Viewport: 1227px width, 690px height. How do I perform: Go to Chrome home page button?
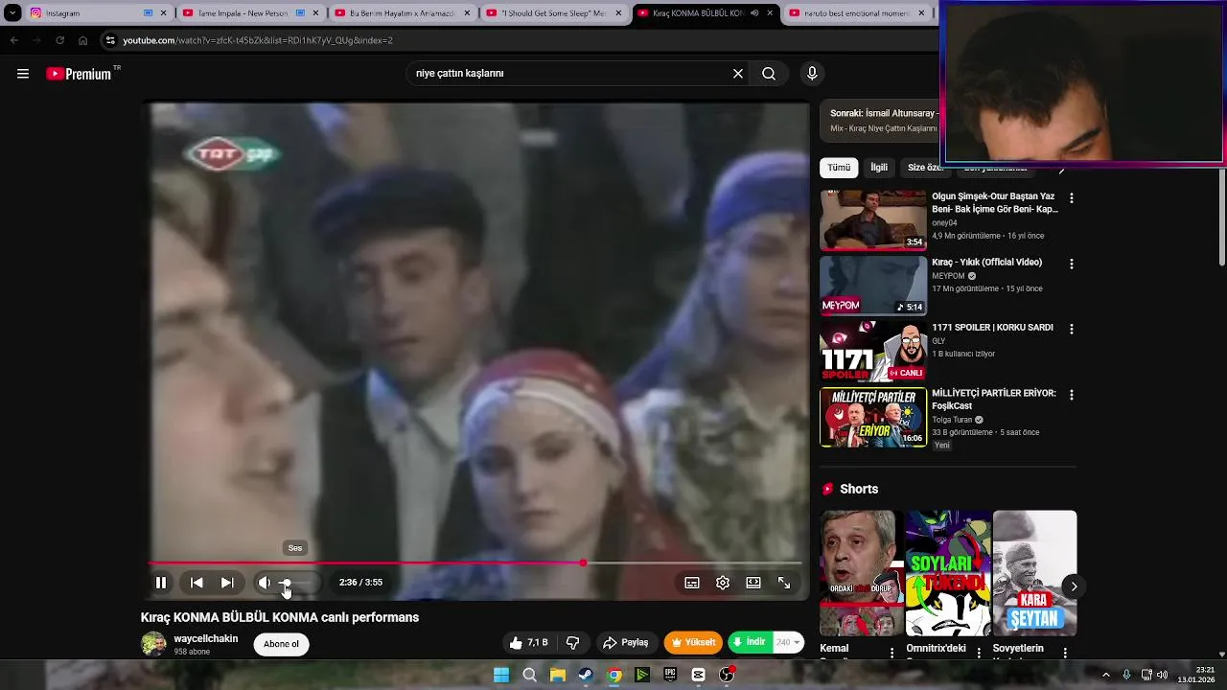click(83, 40)
